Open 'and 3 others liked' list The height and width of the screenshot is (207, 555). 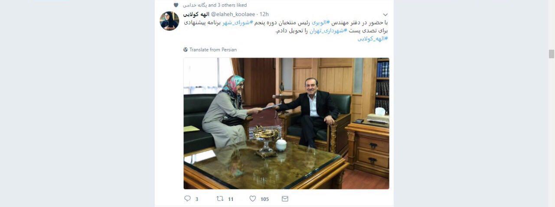pos(228,5)
